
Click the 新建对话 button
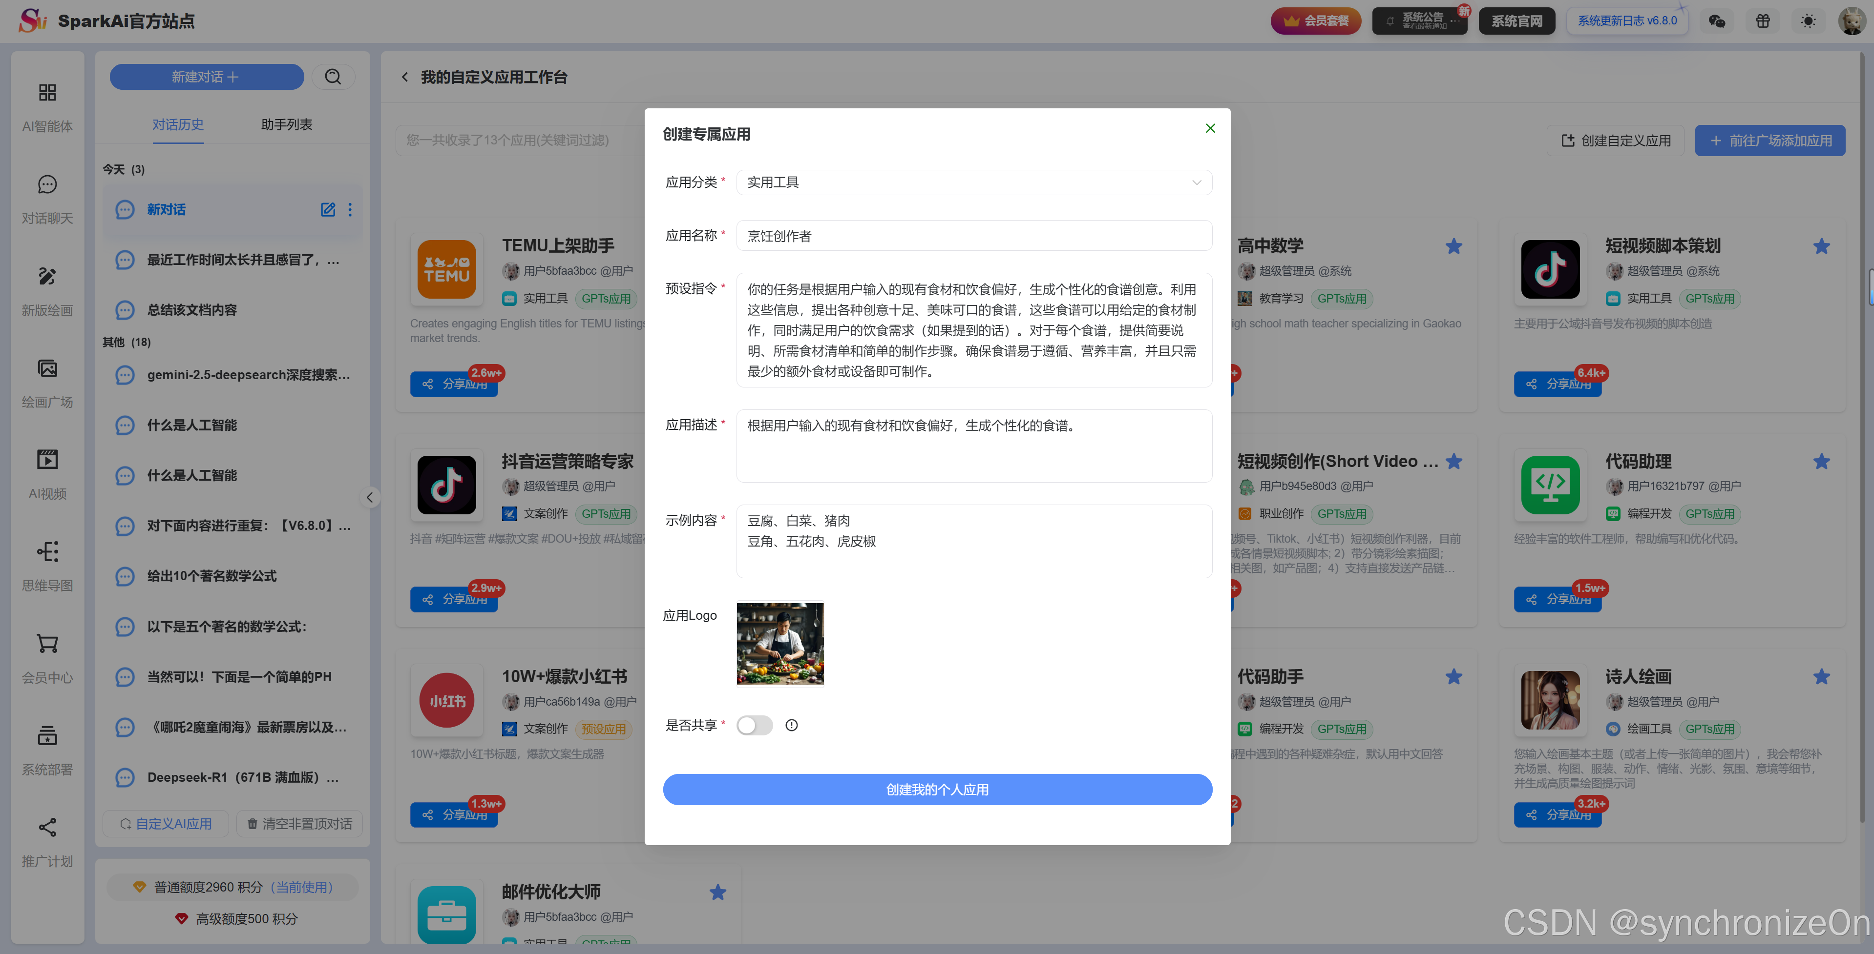tap(207, 77)
